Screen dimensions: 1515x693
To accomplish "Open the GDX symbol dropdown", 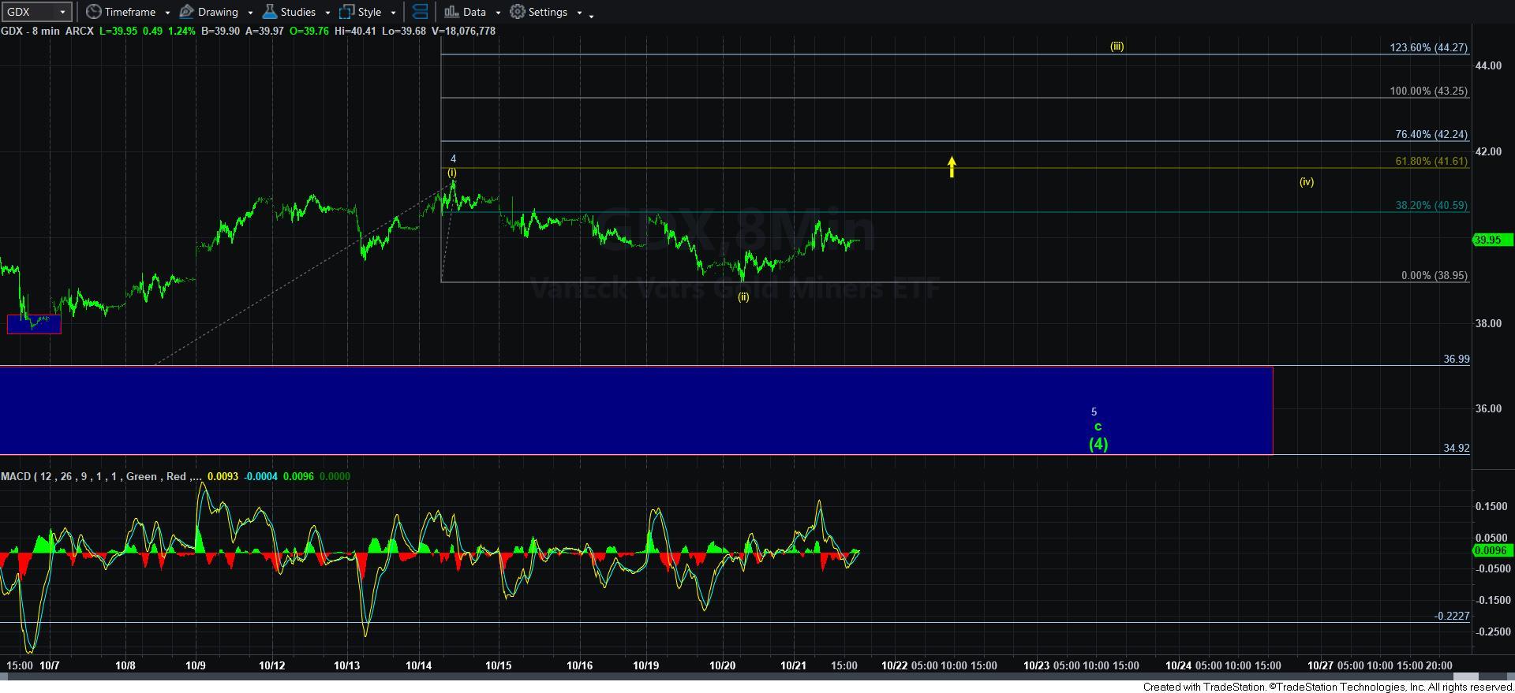I will pos(37,12).
